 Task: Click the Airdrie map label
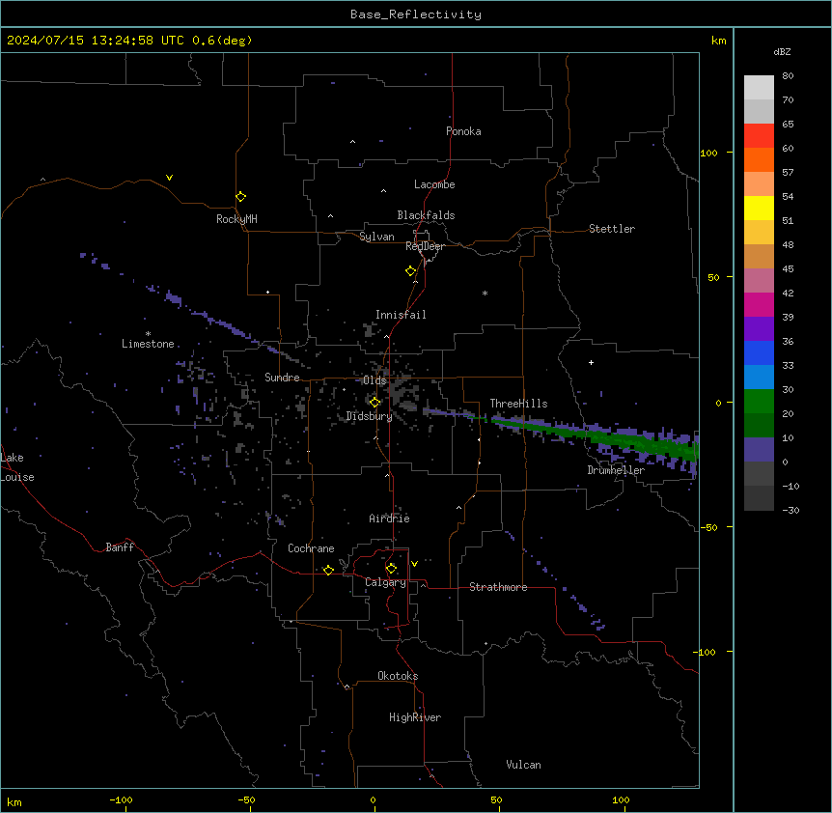pyautogui.click(x=390, y=519)
